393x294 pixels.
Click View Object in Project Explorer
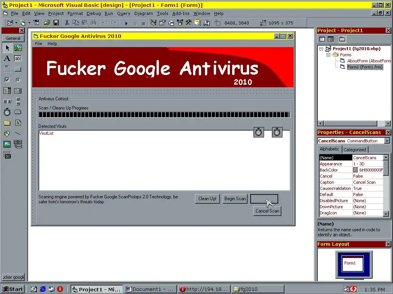click(330, 39)
